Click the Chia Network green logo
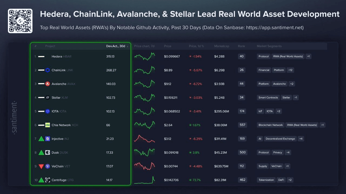 (x=48, y=125)
